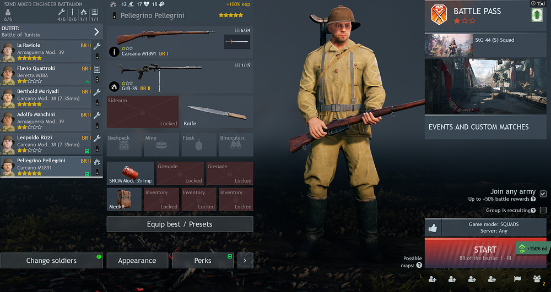Click the thumbs-up game mode icon
Viewport: 551px width, 292px height.
[x=433, y=228]
